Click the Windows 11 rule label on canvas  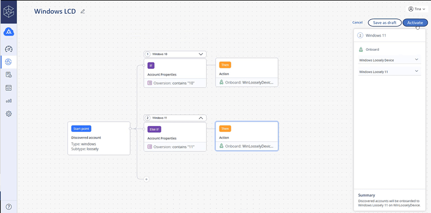point(160,118)
